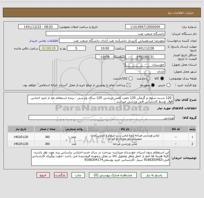Click the توضیحات خریدار notes box
This screenshot has height=198, width=204.
[101, 158]
